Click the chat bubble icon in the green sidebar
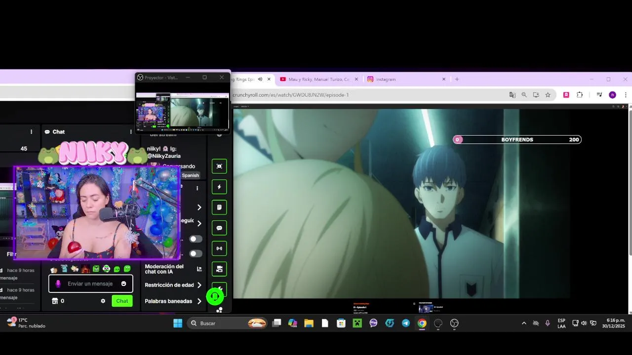 pos(219,228)
